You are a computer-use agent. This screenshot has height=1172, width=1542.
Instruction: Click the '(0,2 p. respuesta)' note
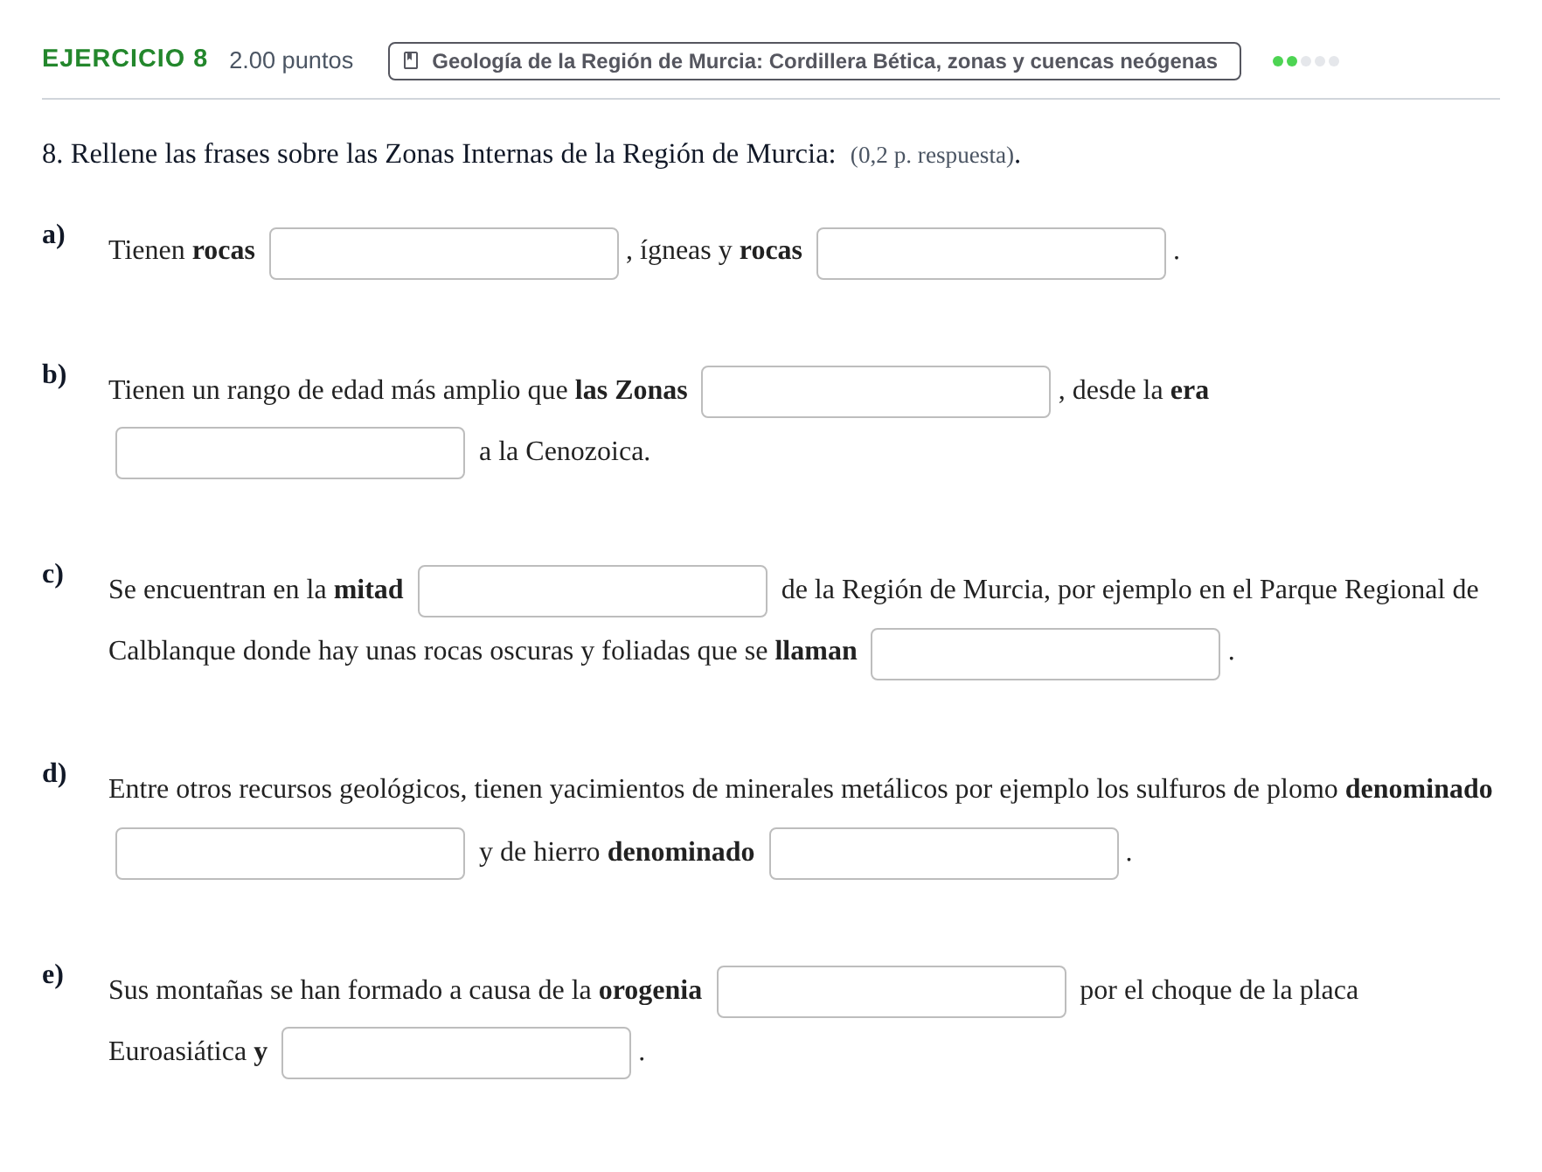point(933,156)
